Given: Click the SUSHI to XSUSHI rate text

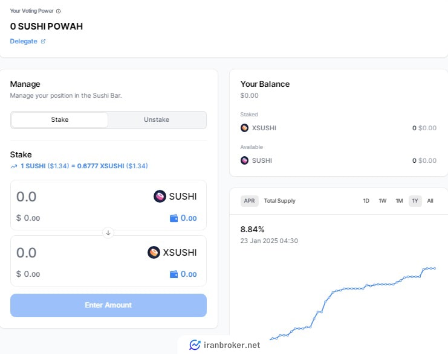Looking at the screenshot, I should tap(84, 166).
